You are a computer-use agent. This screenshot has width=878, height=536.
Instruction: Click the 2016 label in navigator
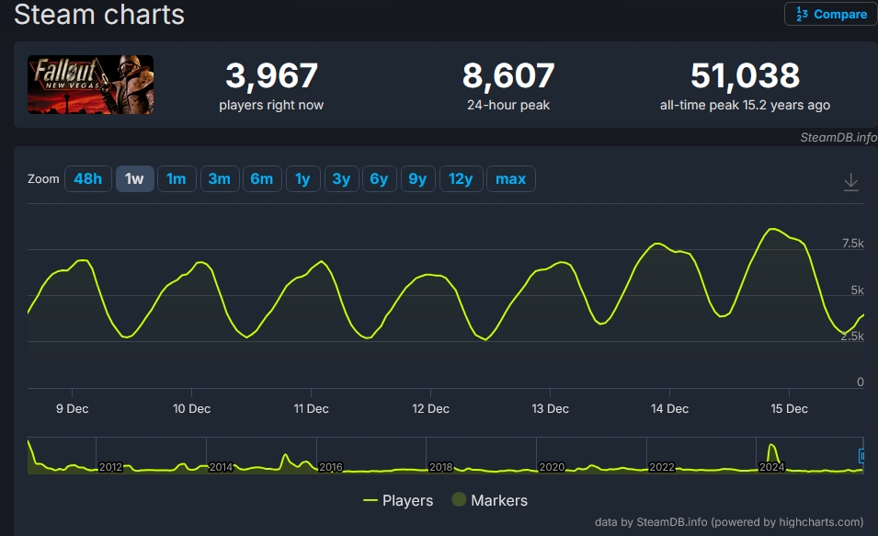coord(330,467)
